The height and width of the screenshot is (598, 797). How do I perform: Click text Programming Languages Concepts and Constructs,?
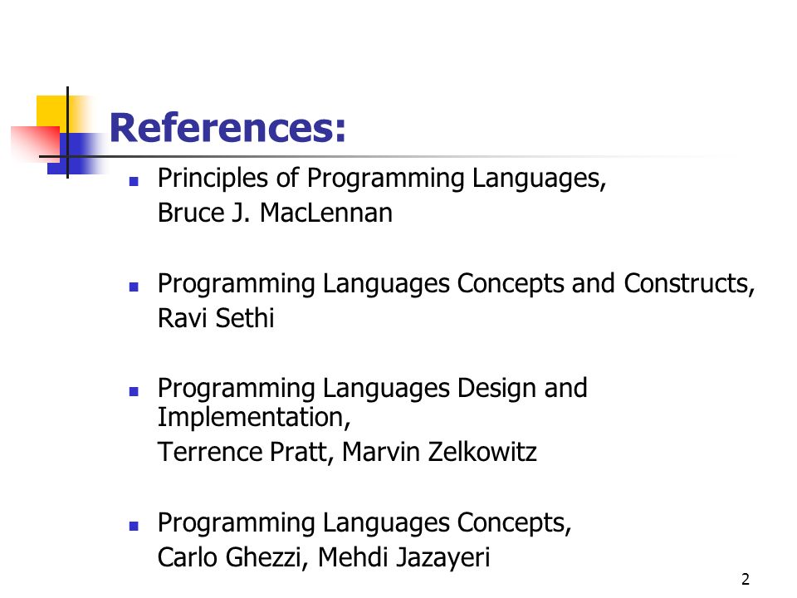[x=456, y=284]
